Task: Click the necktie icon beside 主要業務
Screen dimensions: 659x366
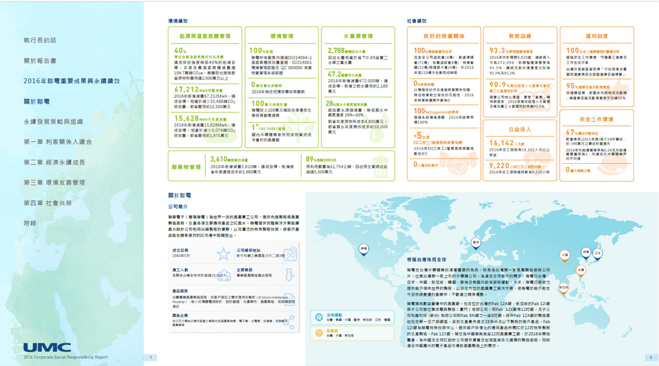Action: pyautogui.click(x=291, y=274)
